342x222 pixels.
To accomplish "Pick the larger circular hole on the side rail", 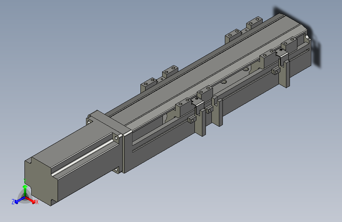I will pyautogui.click(x=246, y=70).
